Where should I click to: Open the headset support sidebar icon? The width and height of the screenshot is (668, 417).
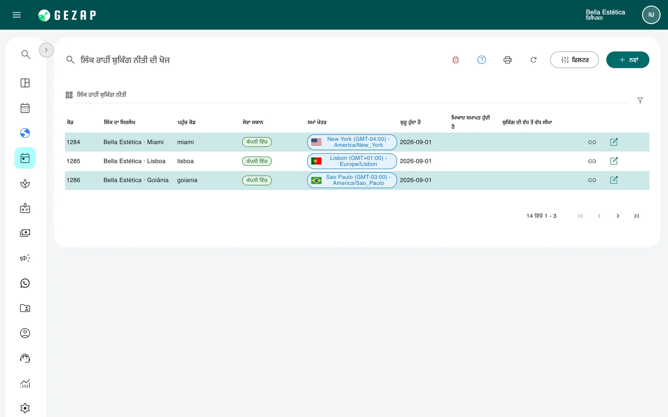[25, 358]
